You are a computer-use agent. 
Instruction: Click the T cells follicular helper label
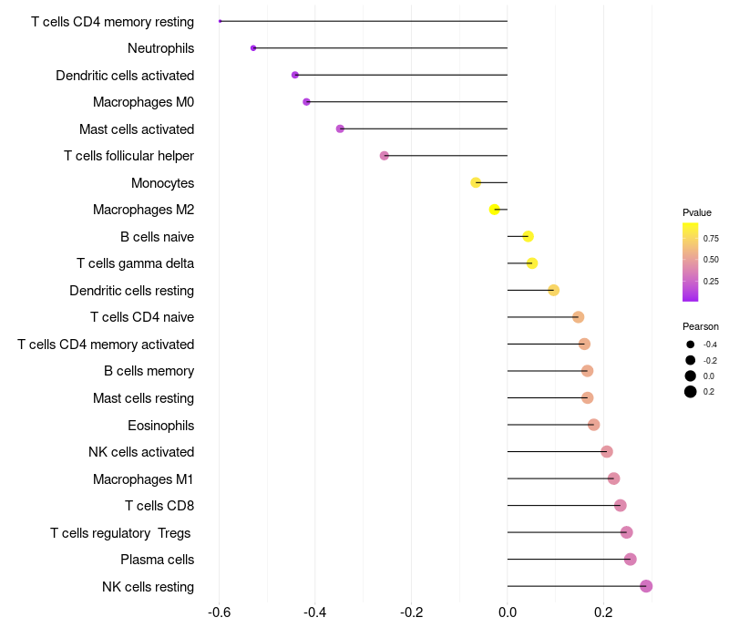pyautogui.click(x=128, y=156)
